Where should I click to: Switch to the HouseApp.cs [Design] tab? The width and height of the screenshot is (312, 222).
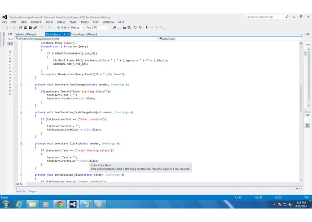(84, 34)
